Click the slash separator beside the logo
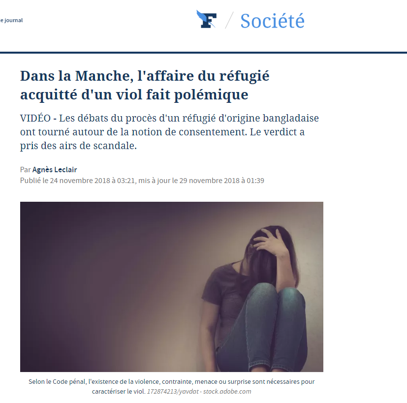Image resolution: width=407 pixels, height=403 pixels. click(229, 20)
